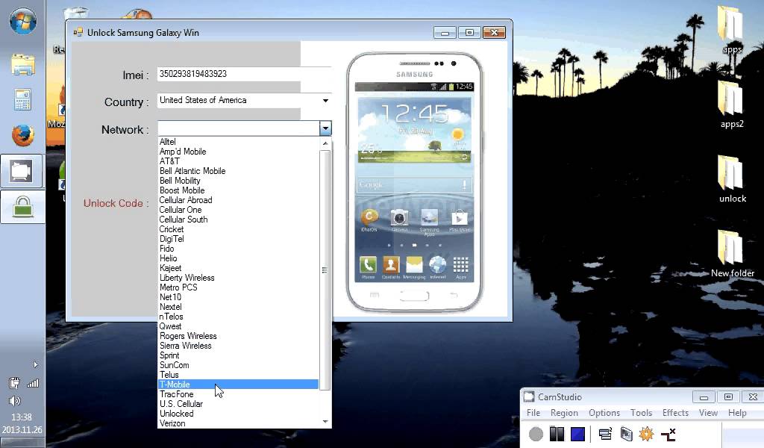Image resolution: width=764 pixels, height=448 pixels.
Task: Open CamStudio Help menu
Action: point(736,413)
